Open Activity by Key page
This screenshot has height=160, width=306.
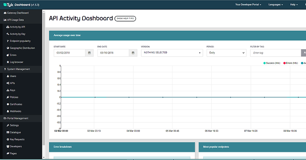click(x=17, y=34)
